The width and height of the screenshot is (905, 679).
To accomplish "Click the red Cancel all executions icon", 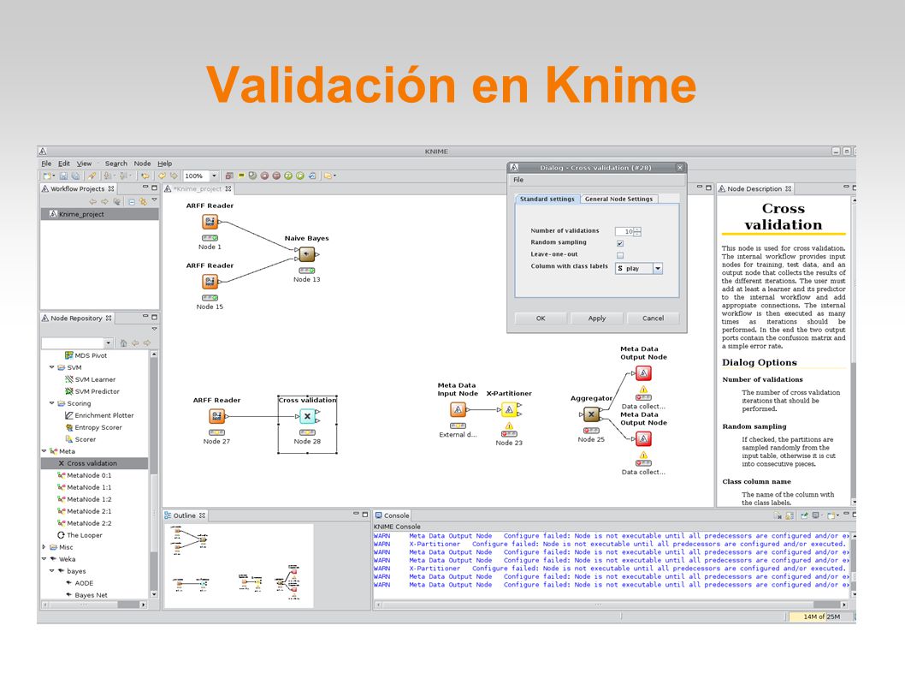I will pyautogui.click(x=276, y=176).
